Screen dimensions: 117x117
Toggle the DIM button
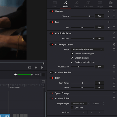point(37,75)
